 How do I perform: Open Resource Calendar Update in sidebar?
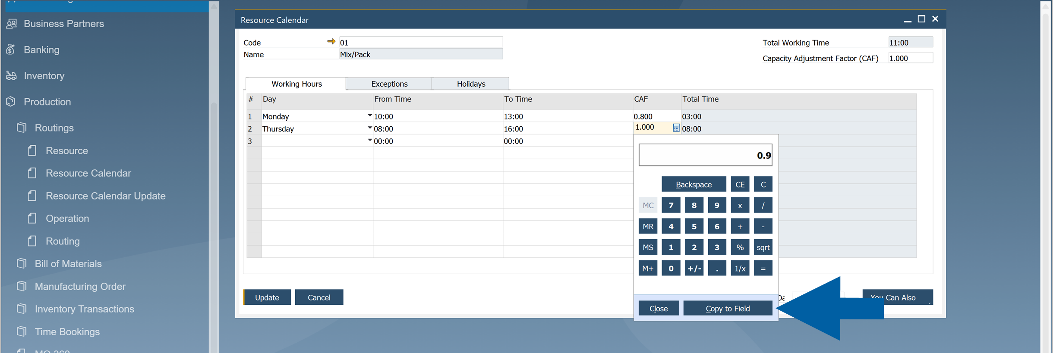(x=106, y=196)
